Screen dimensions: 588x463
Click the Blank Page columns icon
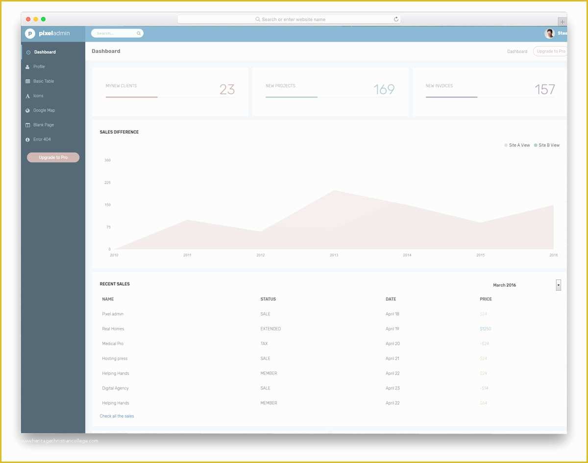pos(28,125)
